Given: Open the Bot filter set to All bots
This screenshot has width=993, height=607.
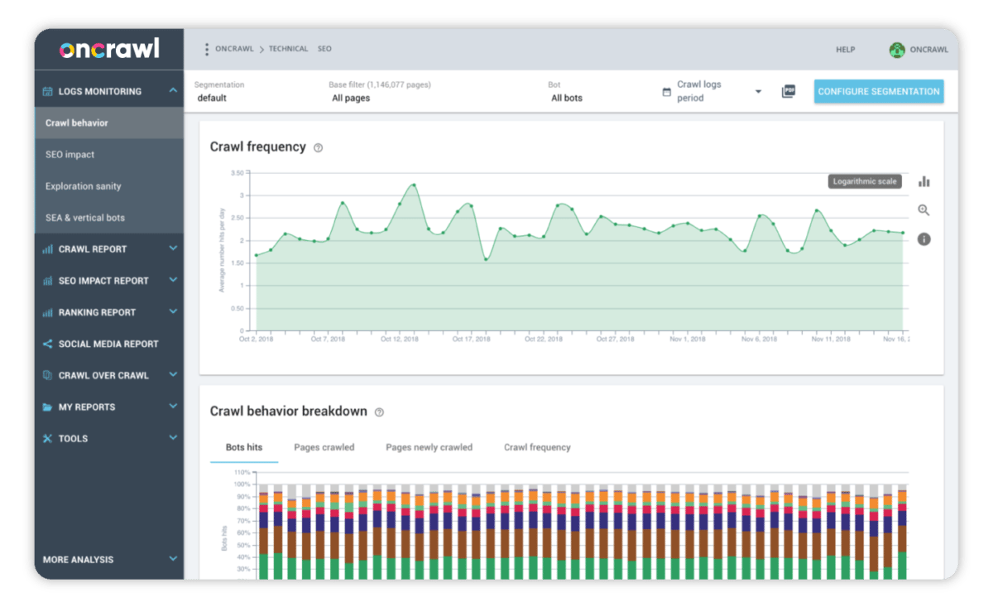Looking at the screenshot, I should (567, 98).
